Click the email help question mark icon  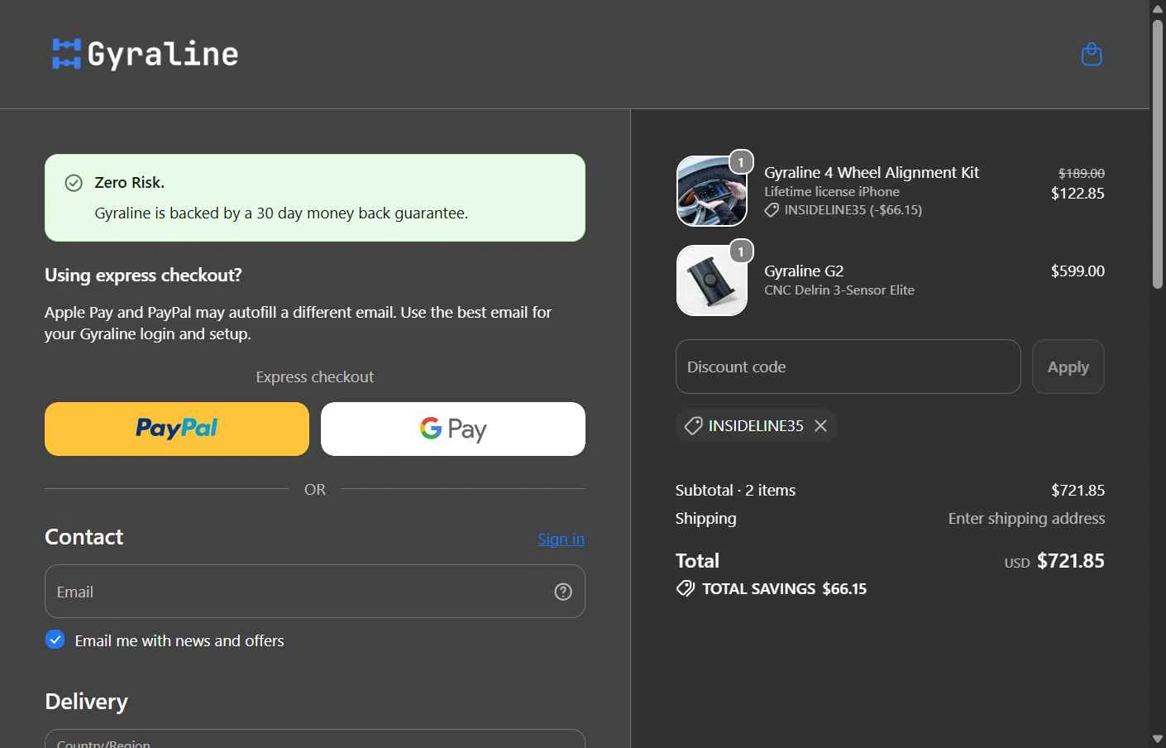click(x=563, y=592)
